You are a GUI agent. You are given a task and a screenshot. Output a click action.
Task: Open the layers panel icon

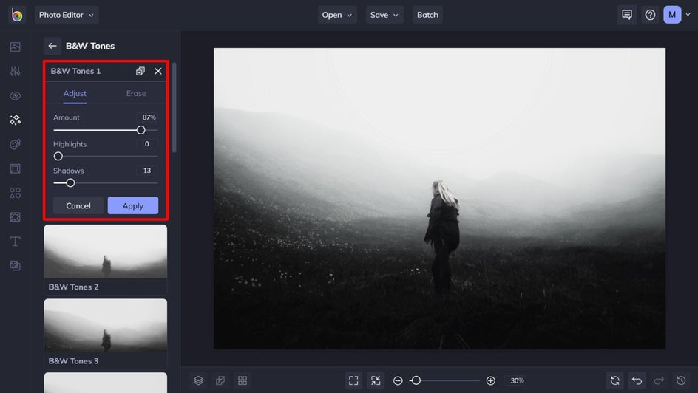(199, 380)
